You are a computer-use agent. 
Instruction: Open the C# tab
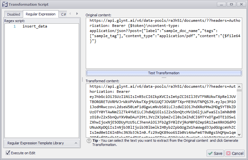point(63,14)
